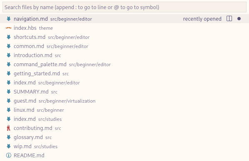Select wip.md in src/studies
249x161 pixels.
click(124, 146)
